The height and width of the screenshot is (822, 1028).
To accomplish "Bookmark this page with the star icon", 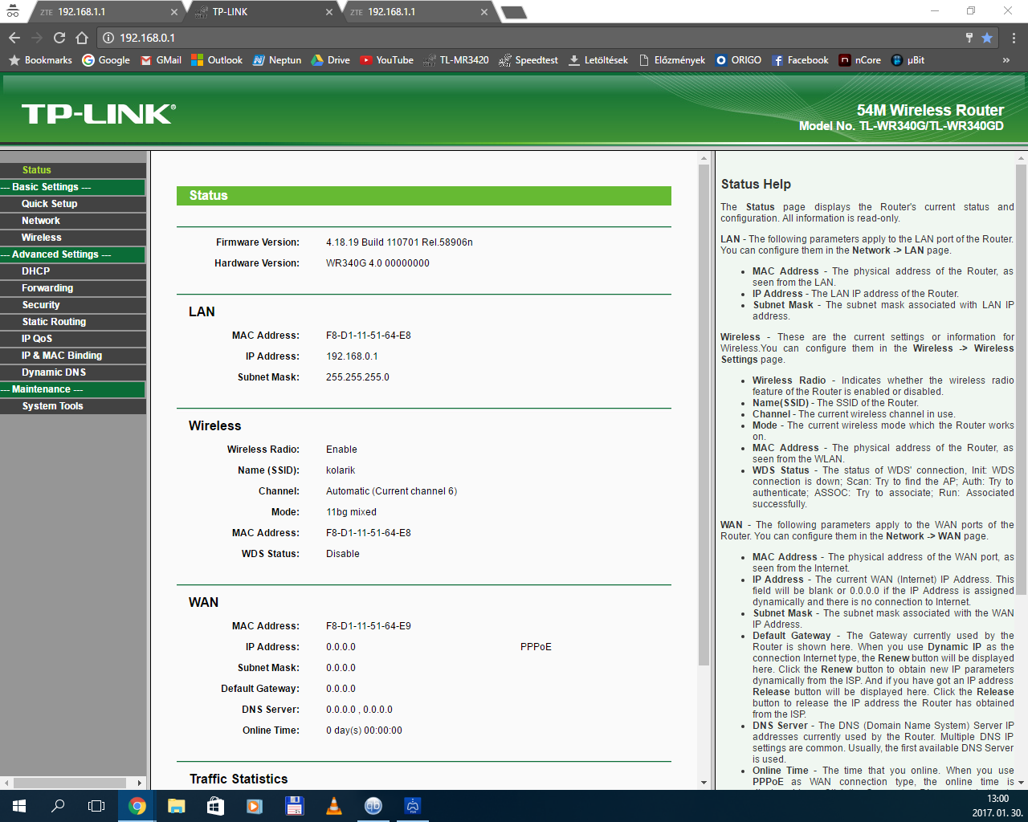I will point(987,38).
